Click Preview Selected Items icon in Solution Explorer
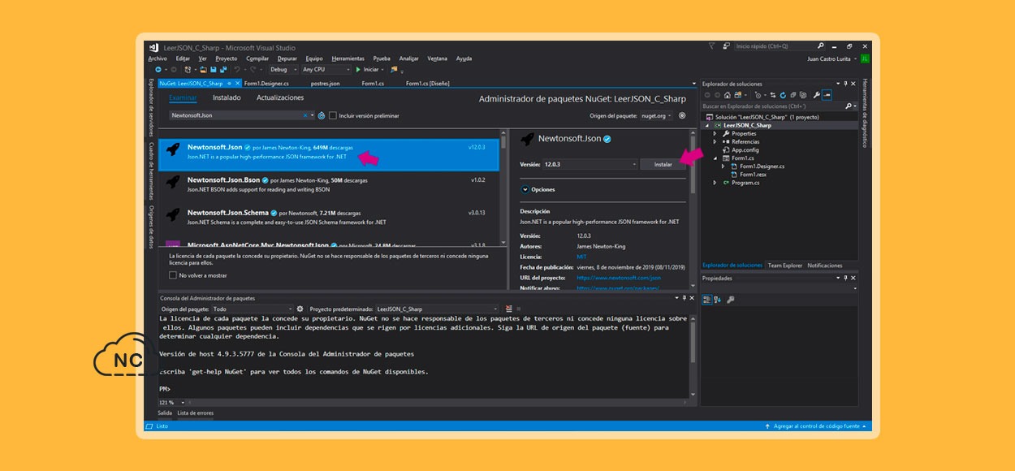The width and height of the screenshot is (1015, 471). (x=827, y=95)
